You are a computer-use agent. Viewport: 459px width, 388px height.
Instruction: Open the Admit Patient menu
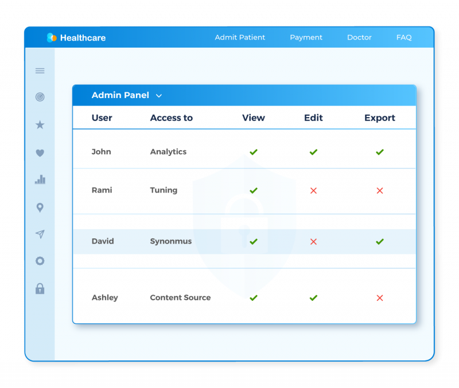click(240, 37)
